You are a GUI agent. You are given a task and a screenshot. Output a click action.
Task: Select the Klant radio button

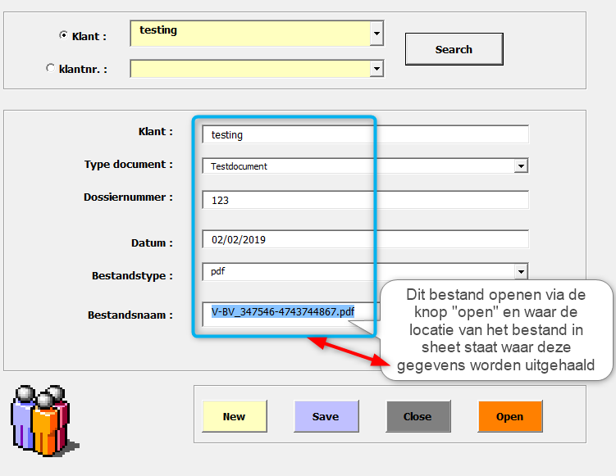[63, 35]
